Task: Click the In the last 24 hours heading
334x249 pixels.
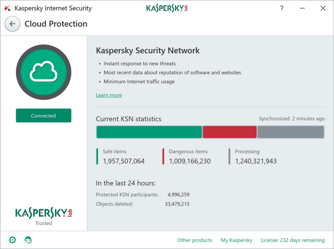Action: pos(126,183)
